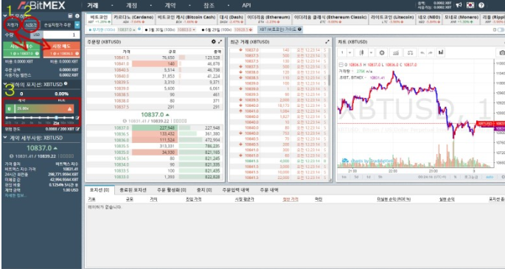Screen dimensions: 505x269
Task: Open the stop order type dropdown arrow
Action: tap(77, 25)
